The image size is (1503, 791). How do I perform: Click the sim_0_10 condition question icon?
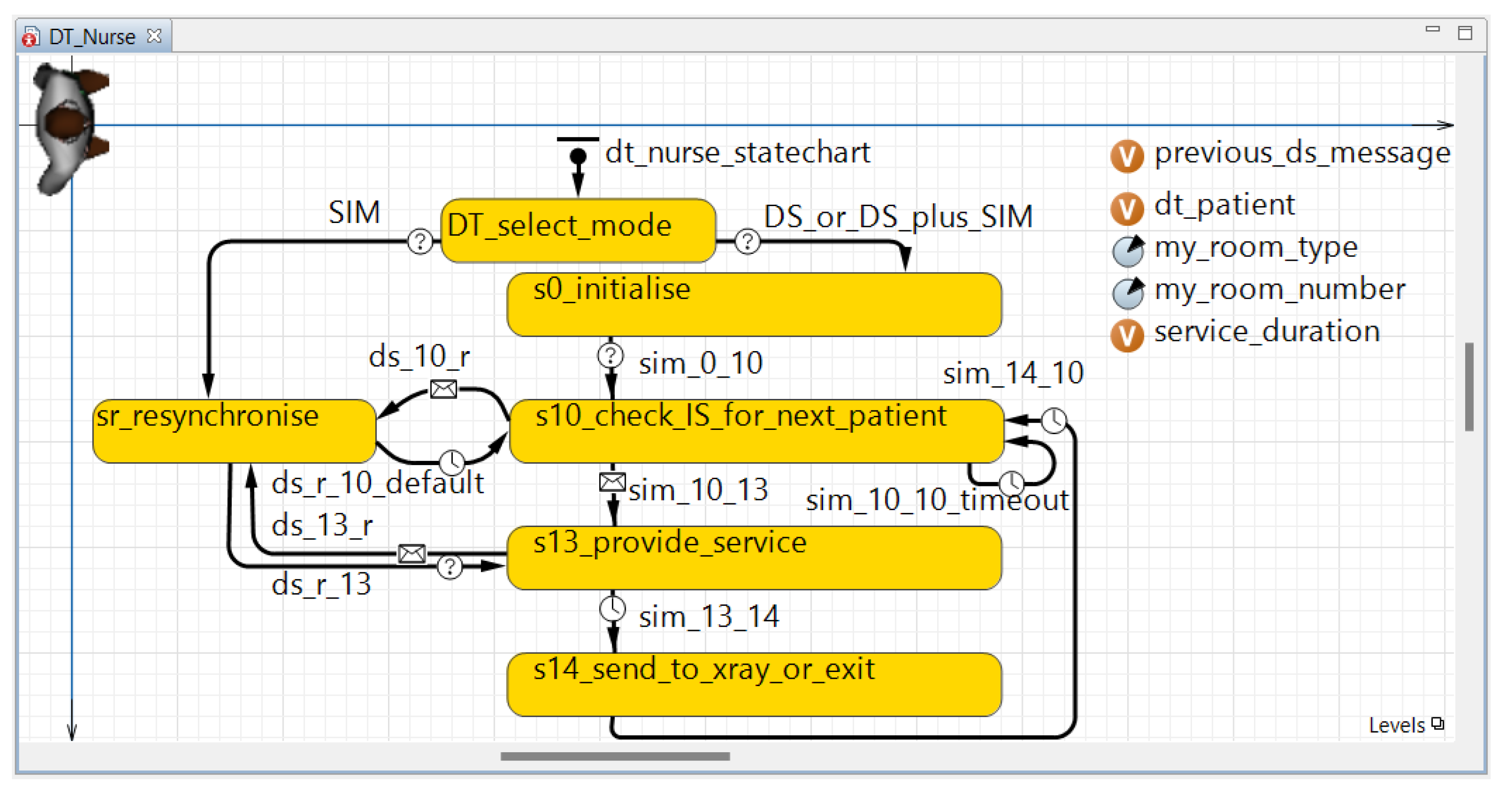click(610, 355)
